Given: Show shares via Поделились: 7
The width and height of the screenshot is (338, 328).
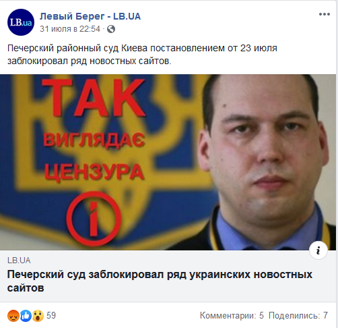Looking at the screenshot, I should point(298,315).
